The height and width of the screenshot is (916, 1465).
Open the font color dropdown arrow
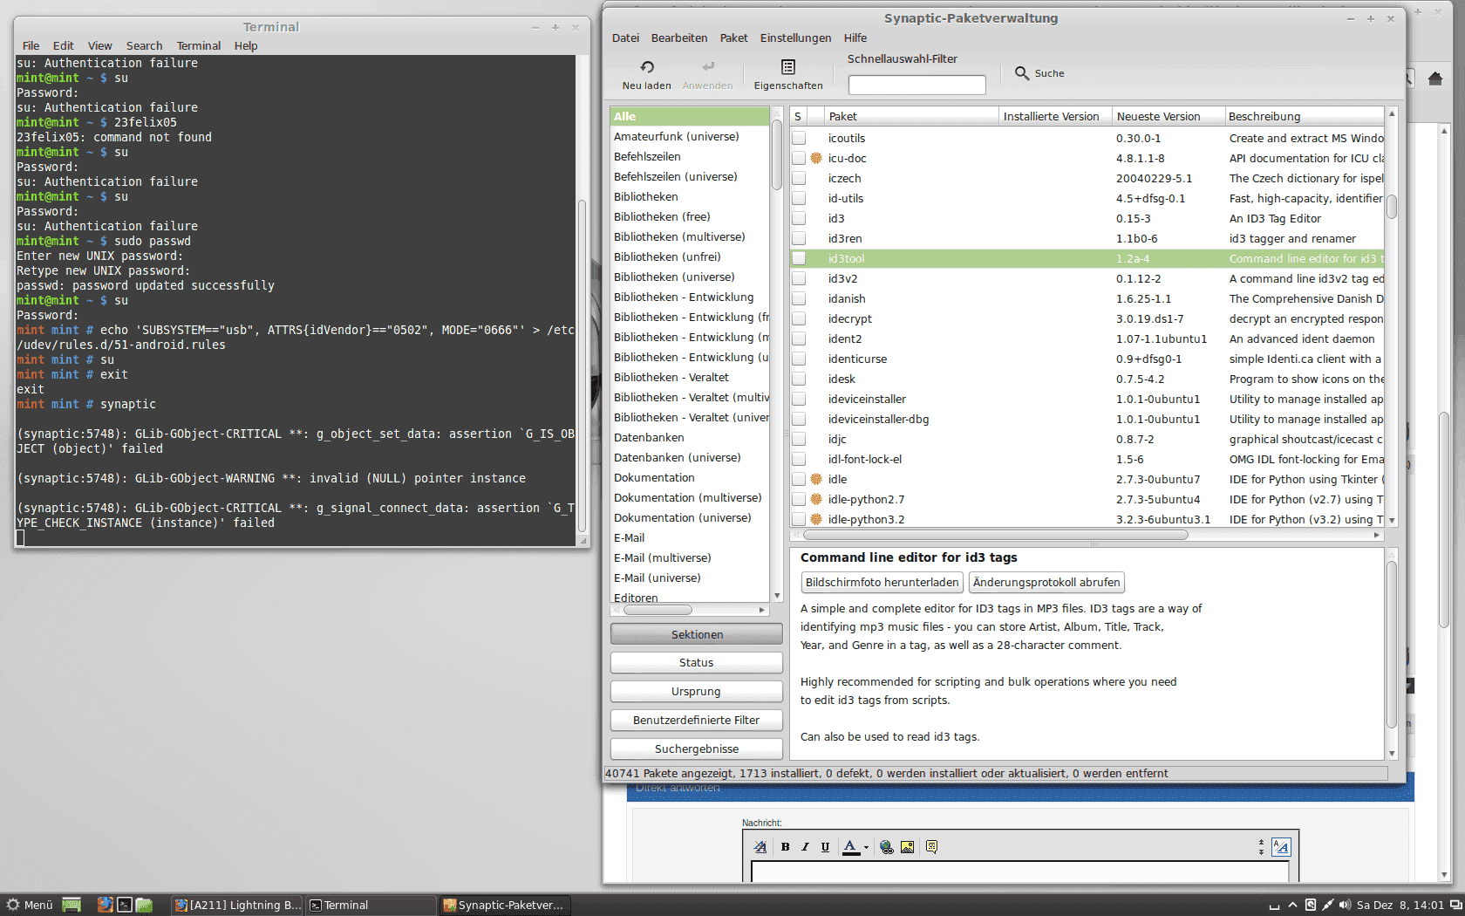[x=866, y=847]
